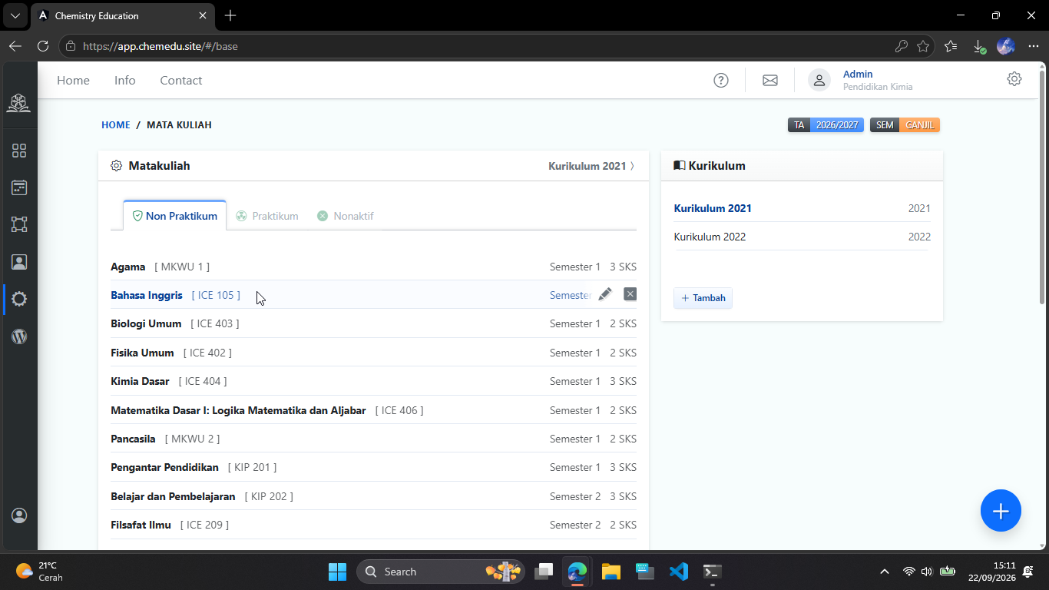Edit Bahasa Inggris with the pencil icon
The image size is (1049, 590).
[605, 294]
